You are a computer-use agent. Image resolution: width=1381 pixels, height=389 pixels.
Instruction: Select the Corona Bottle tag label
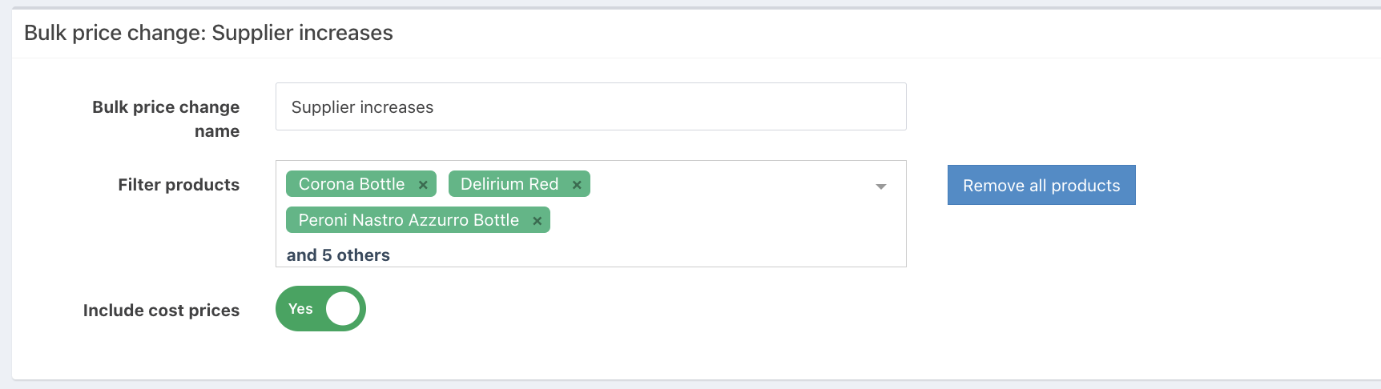[352, 184]
